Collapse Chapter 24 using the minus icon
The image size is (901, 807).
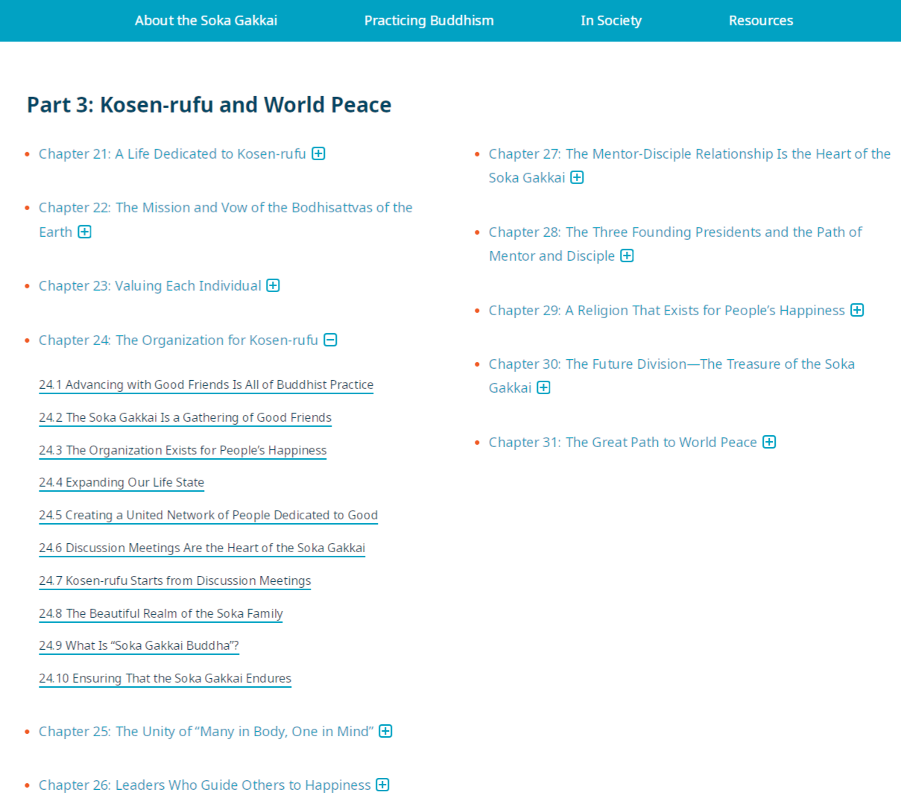click(330, 340)
